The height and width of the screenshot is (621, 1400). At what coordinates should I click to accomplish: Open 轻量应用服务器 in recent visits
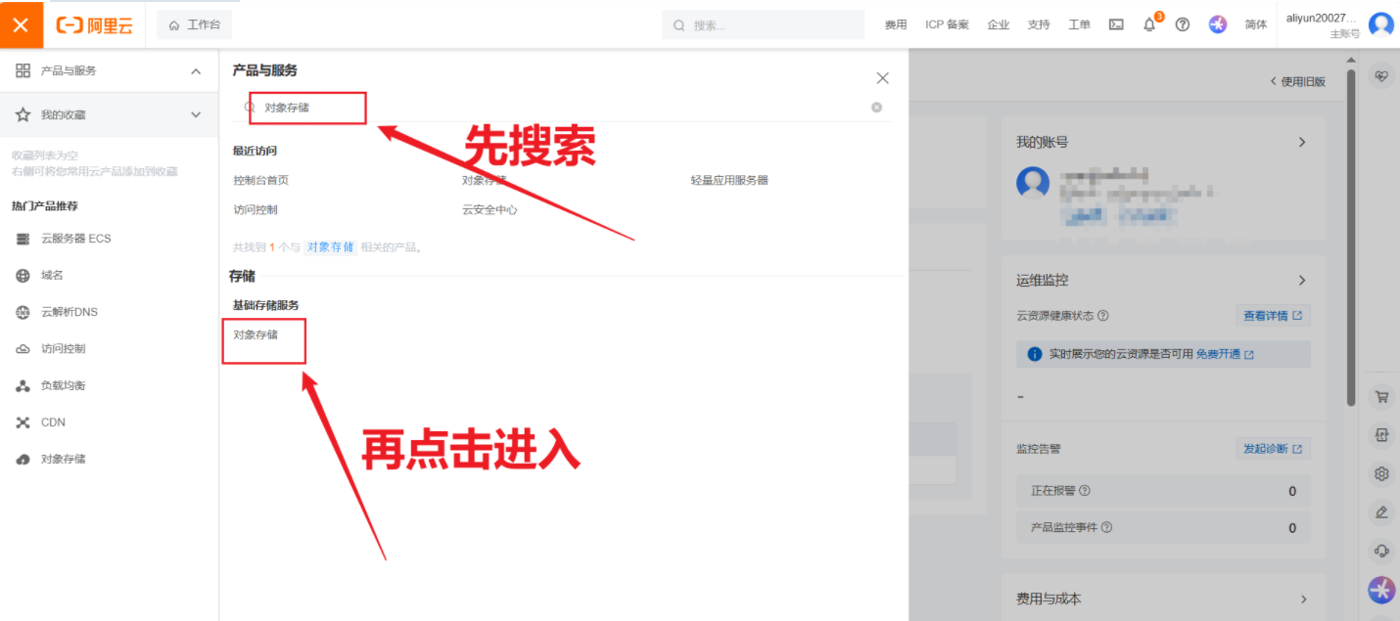(x=729, y=181)
